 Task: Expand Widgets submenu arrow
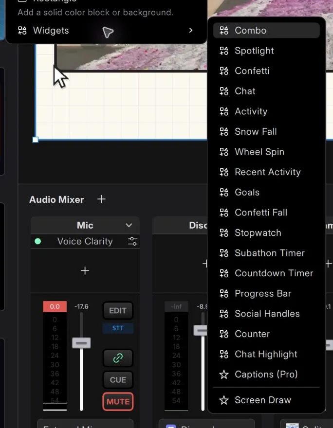coord(191,30)
